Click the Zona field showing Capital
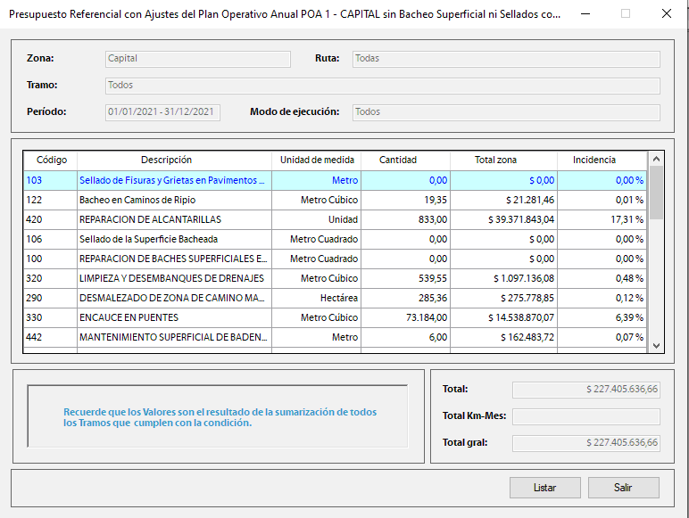The image size is (689, 518). pyautogui.click(x=197, y=59)
